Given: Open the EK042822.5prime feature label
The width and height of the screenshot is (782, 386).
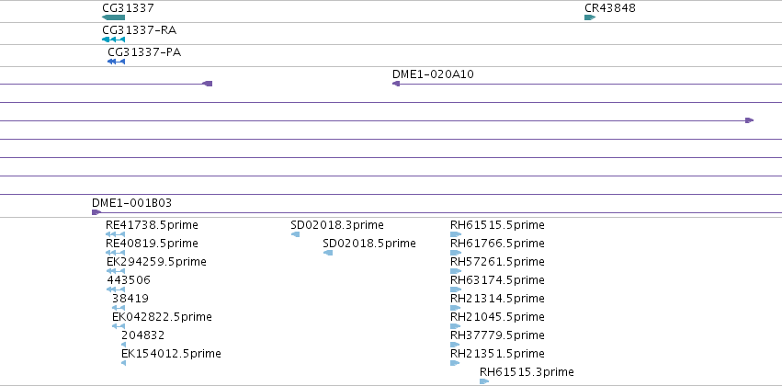Looking at the screenshot, I should click(x=162, y=317).
